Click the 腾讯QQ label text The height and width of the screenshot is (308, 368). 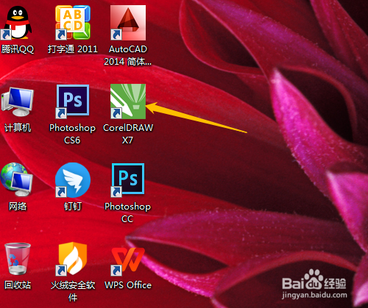tap(18, 49)
